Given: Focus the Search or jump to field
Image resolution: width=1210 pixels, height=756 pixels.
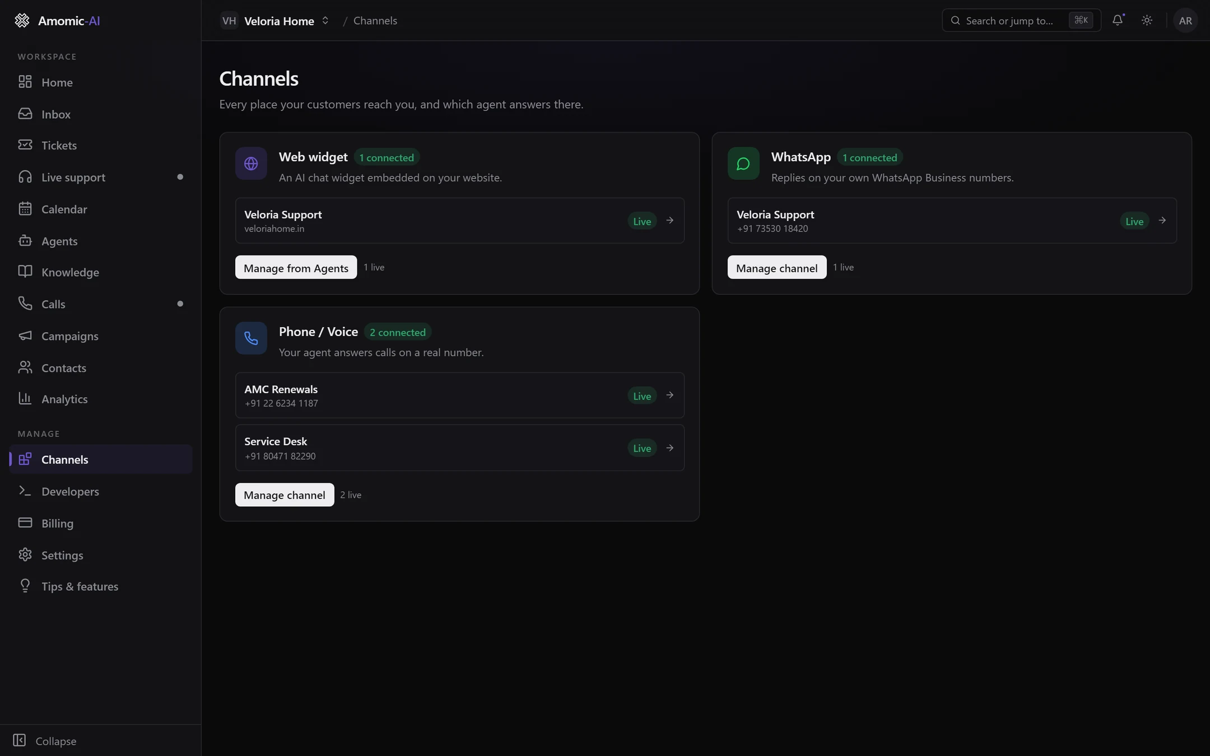Looking at the screenshot, I should coord(1021,21).
